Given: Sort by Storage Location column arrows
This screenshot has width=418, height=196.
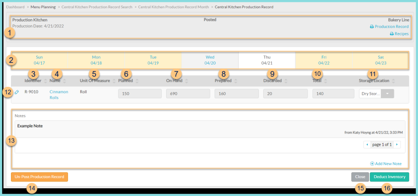Looking at the screenshot, I should 394,81.
